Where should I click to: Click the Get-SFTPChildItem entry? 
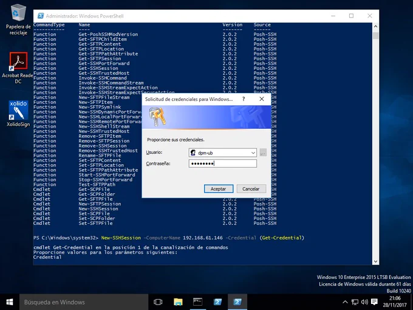(x=103, y=39)
